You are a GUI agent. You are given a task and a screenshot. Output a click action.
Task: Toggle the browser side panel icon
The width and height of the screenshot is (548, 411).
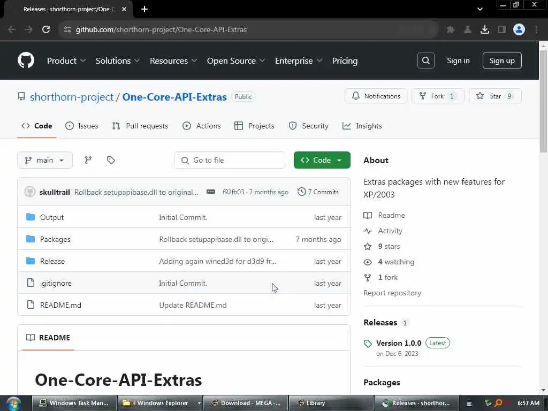[x=502, y=29]
